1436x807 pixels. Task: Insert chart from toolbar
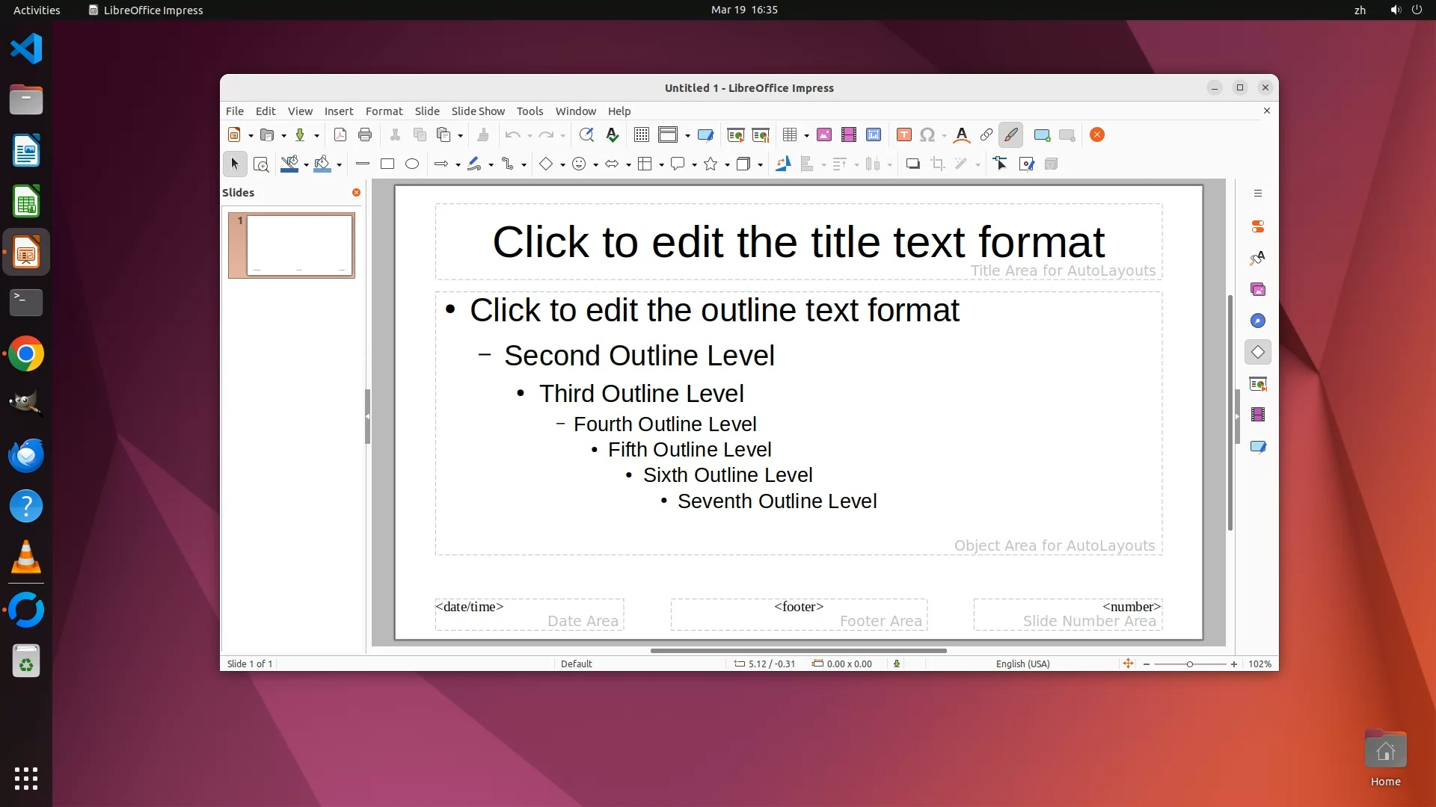[874, 134]
